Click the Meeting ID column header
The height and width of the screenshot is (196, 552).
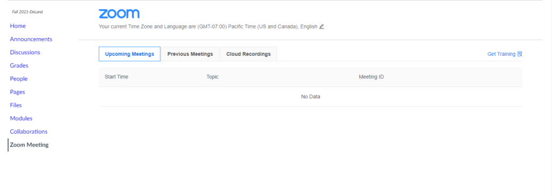coord(371,77)
